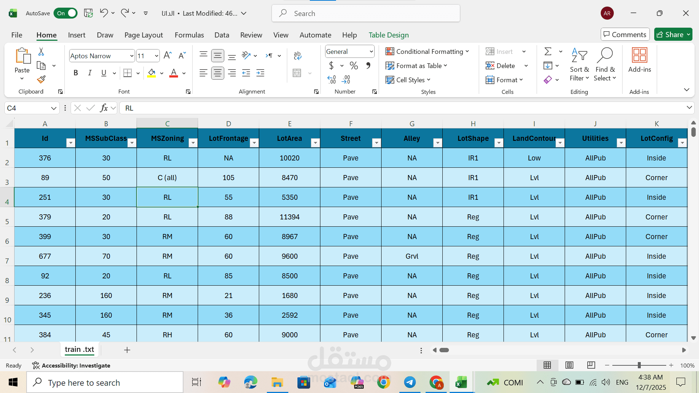The image size is (699, 393).
Task: Click the AutoSum sigma icon
Action: (548, 51)
